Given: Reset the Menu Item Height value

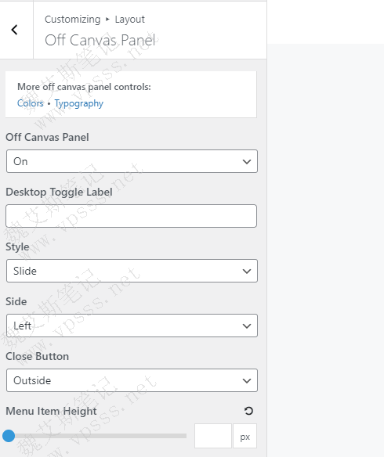Looking at the screenshot, I should (248, 411).
